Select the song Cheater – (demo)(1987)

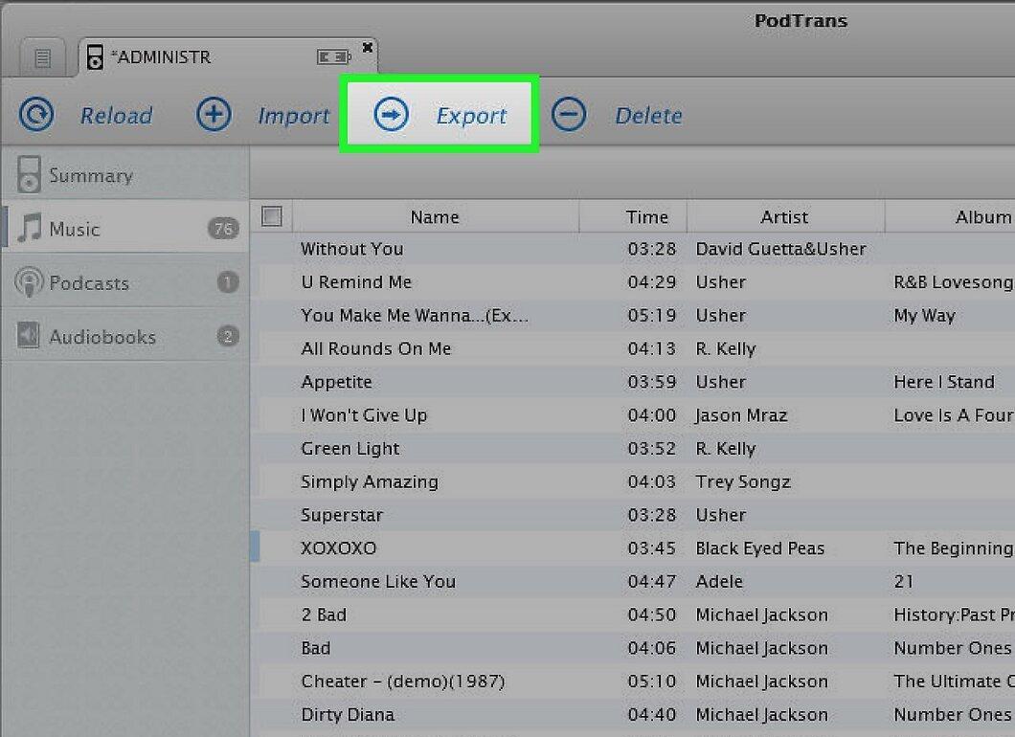point(402,681)
